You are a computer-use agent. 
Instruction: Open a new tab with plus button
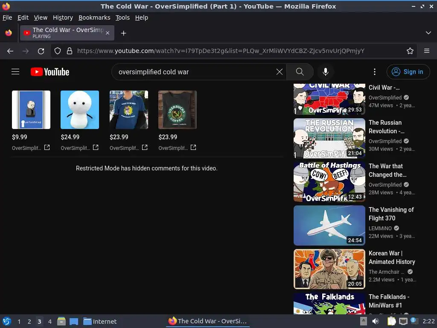click(x=123, y=33)
